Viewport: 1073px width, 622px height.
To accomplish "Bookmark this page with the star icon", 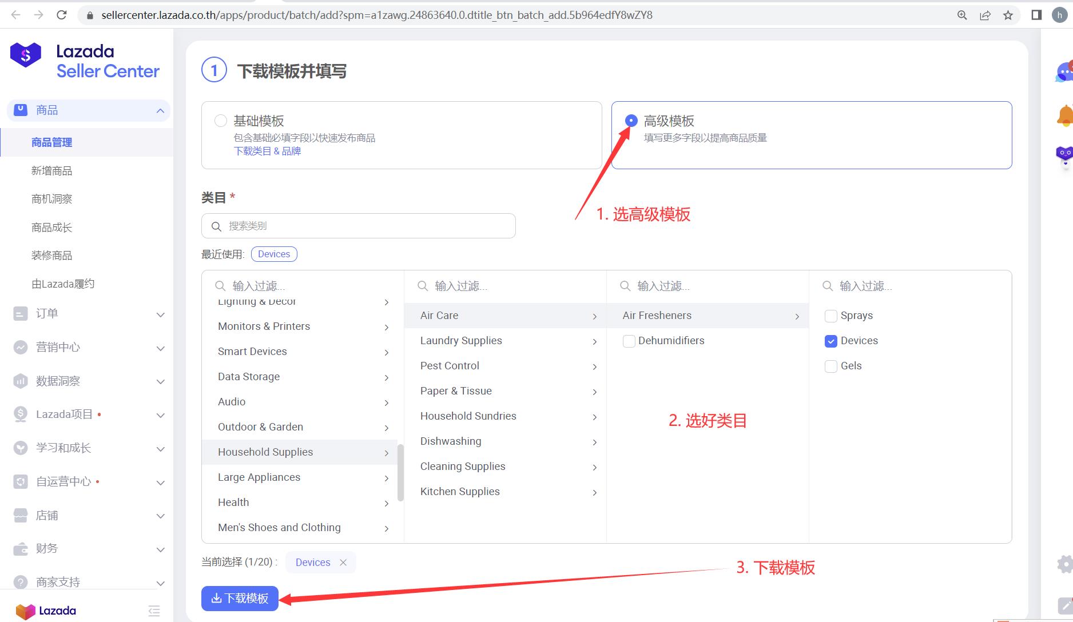I will tap(1008, 15).
